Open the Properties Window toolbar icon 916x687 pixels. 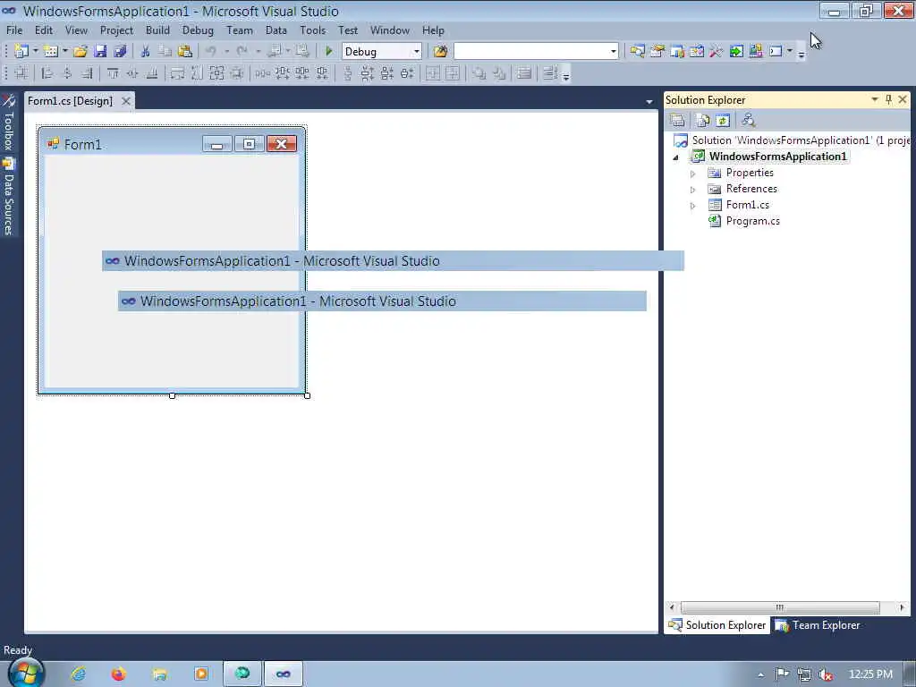coord(657,51)
